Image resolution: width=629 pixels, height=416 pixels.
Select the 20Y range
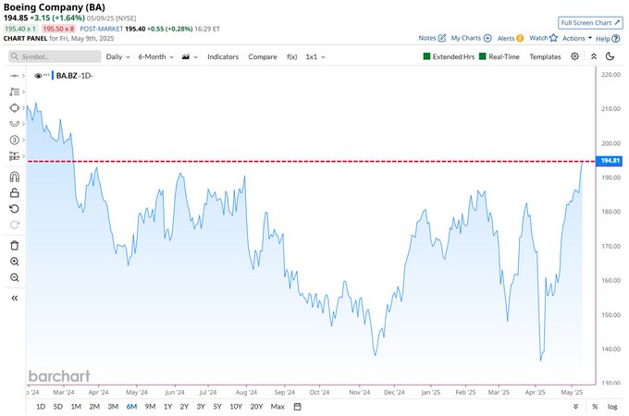click(256, 407)
